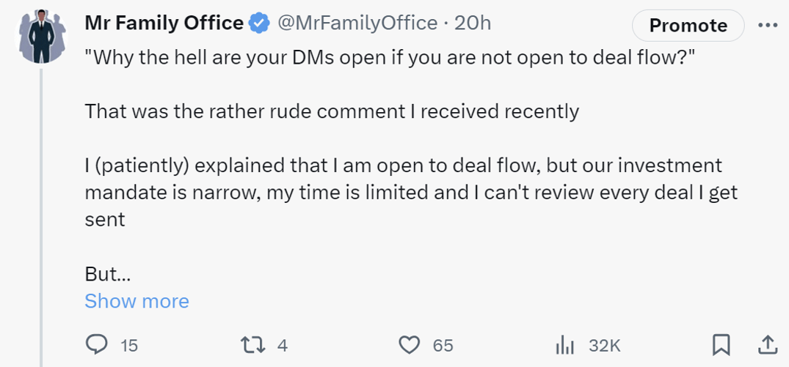Click the repost arrows icon
This screenshot has height=367, width=789.
pyautogui.click(x=252, y=345)
